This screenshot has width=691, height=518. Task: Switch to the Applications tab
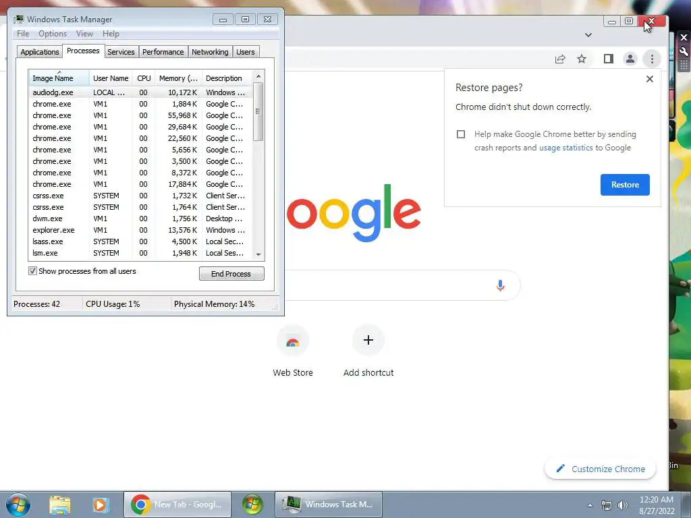(40, 52)
